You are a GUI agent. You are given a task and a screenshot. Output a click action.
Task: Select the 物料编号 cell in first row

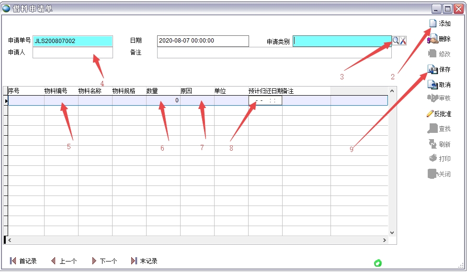point(61,101)
